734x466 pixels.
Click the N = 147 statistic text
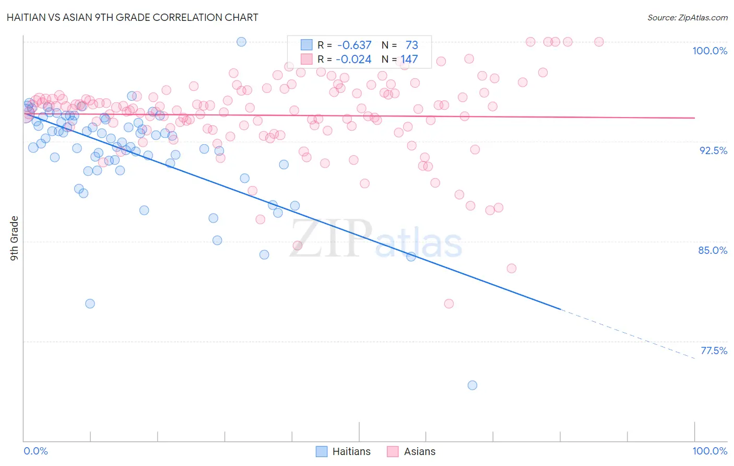tap(400, 59)
